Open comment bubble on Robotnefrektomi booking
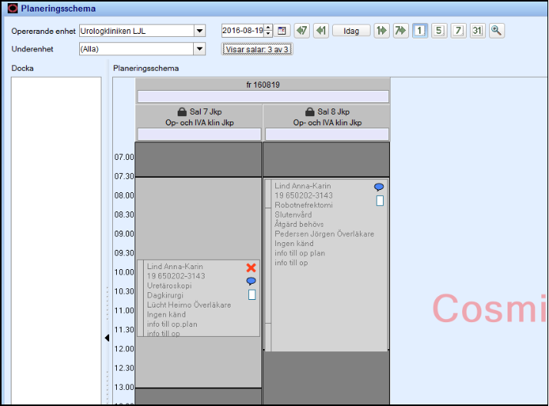Screen dimensions: 549x406 click(379, 187)
